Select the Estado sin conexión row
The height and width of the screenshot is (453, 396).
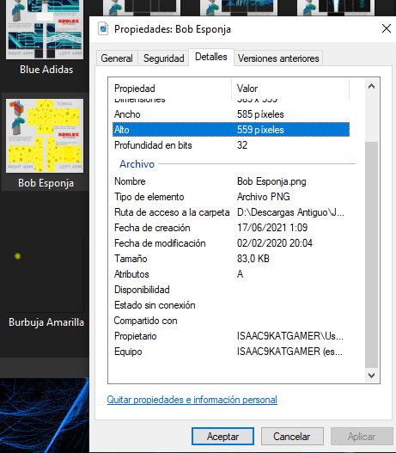(231, 305)
